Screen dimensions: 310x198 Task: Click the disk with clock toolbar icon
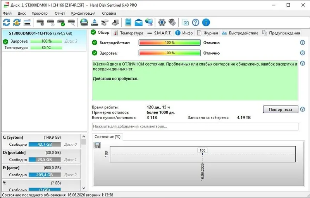tap(51, 22)
